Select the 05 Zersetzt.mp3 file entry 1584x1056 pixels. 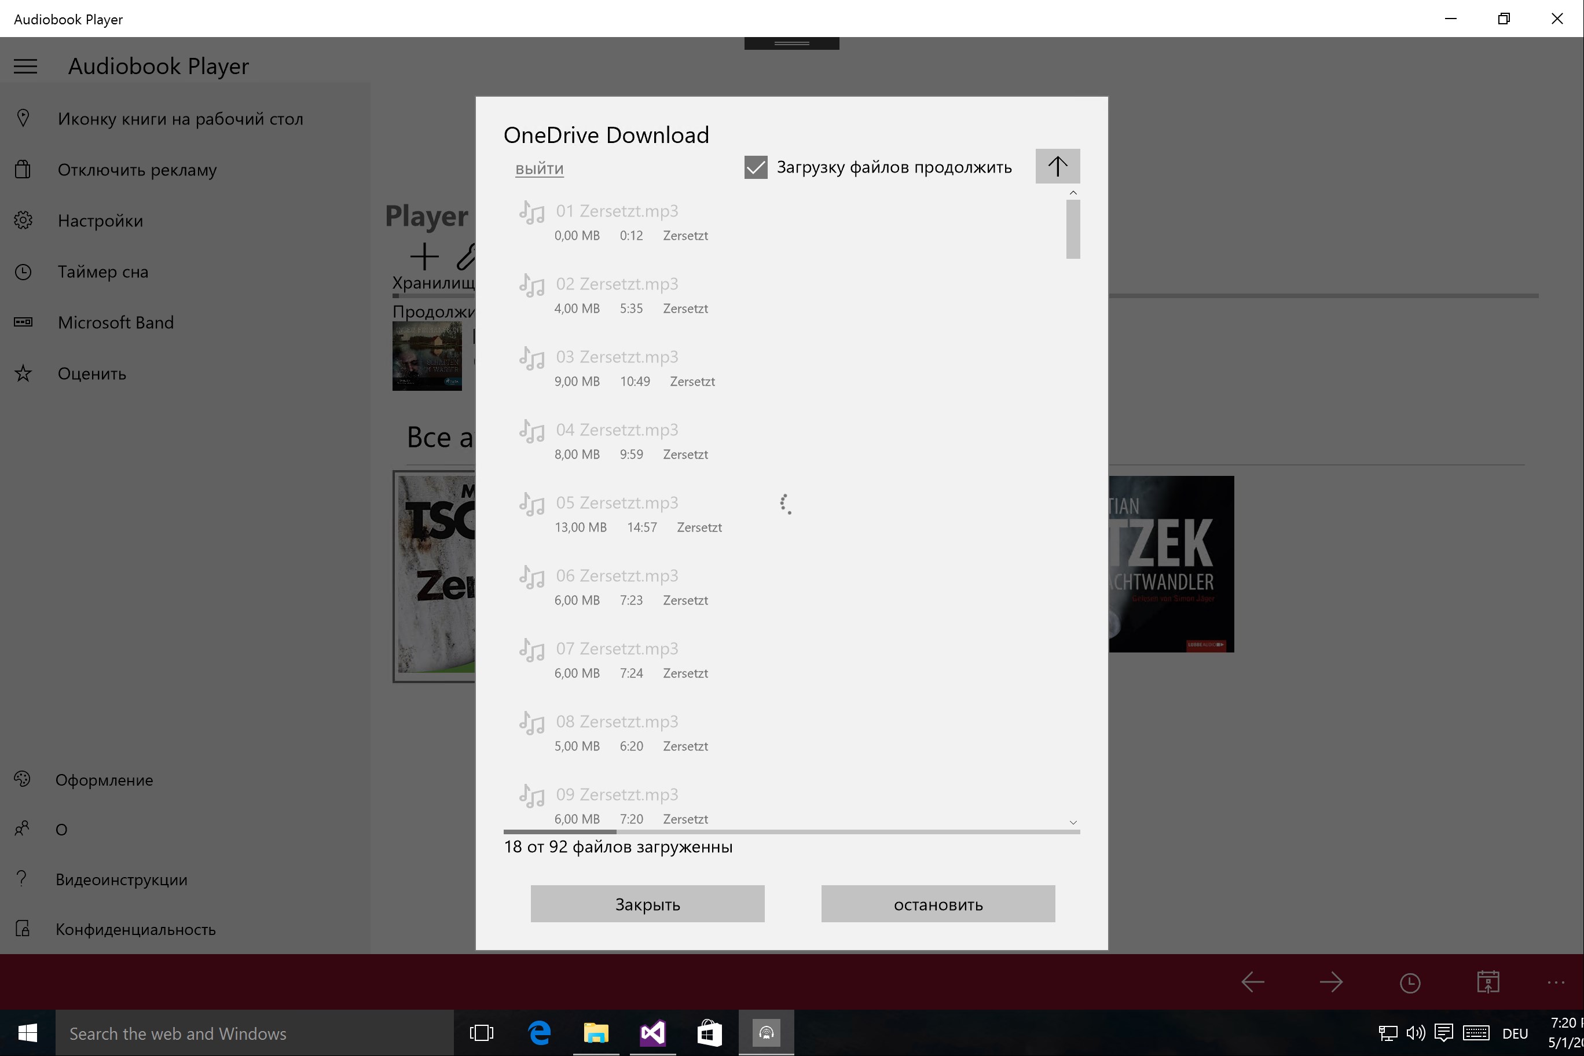click(616, 503)
